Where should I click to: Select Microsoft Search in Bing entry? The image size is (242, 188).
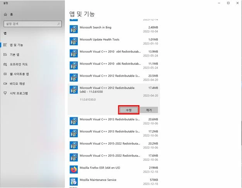pos(114,29)
